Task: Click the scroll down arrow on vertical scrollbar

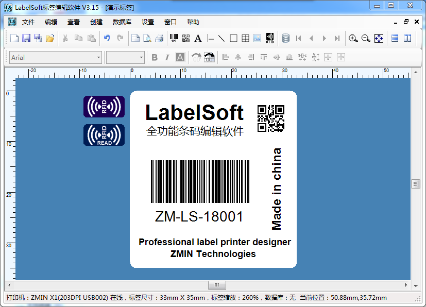Action: pos(416,286)
